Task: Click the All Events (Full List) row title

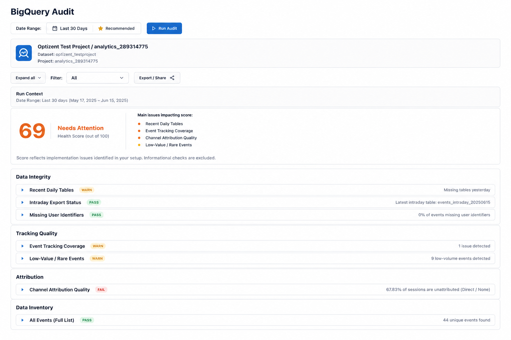Action: (52, 320)
